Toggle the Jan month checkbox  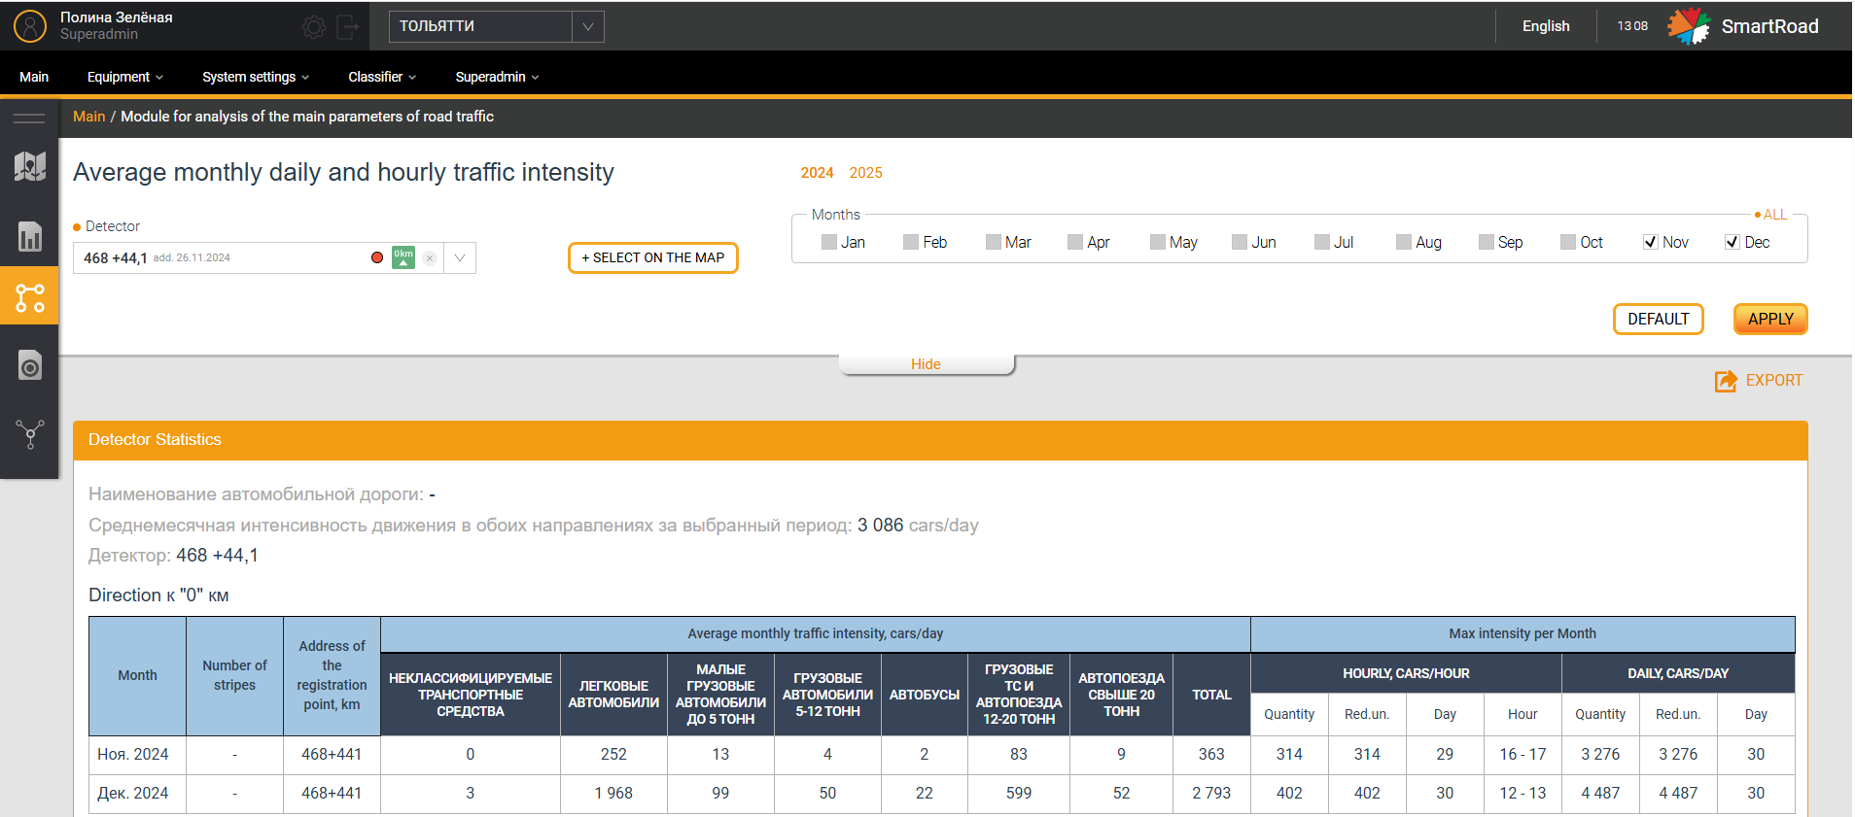pos(829,242)
